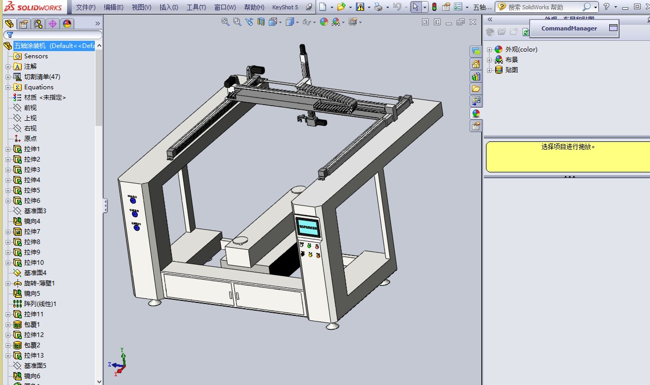The width and height of the screenshot is (650, 385).
Task: Open the display style dropdown arrow
Action: point(297,22)
